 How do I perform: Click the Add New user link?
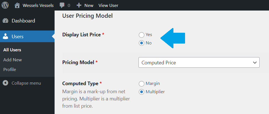click(x=12, y=60)
